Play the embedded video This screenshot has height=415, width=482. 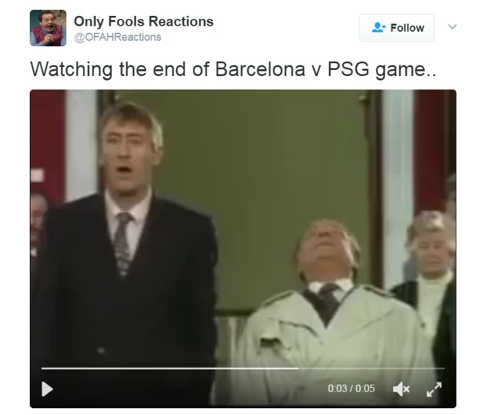coord(47,389)
